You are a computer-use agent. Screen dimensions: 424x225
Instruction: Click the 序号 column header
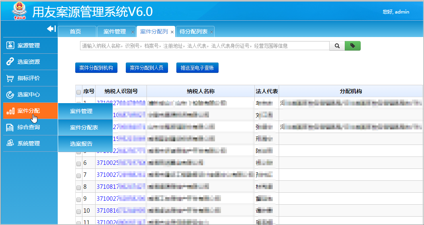point(89,91)
